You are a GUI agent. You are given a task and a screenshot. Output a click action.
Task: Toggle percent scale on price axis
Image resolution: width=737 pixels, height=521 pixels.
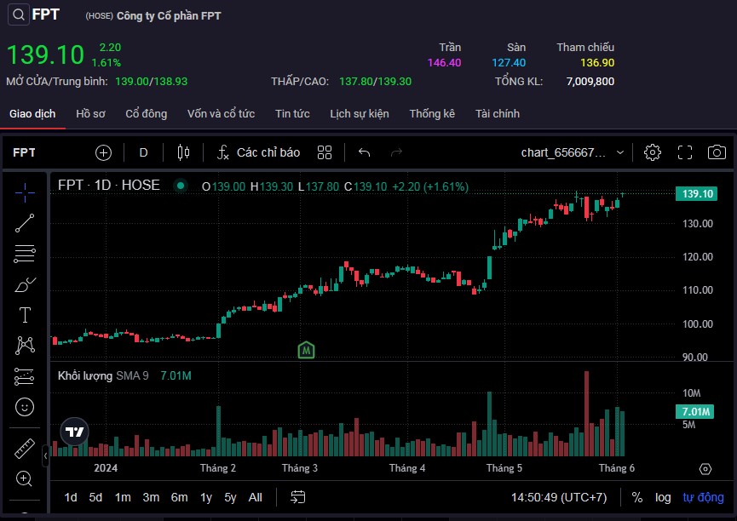637,497
